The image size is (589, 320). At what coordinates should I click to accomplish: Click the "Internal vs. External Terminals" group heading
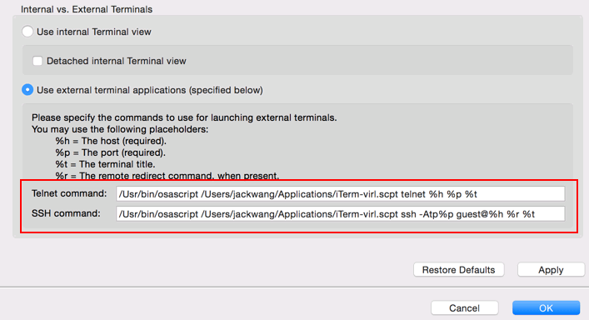point(87,9)
